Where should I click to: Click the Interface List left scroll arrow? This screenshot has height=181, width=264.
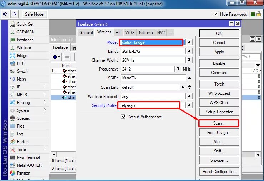coord(54,155)
